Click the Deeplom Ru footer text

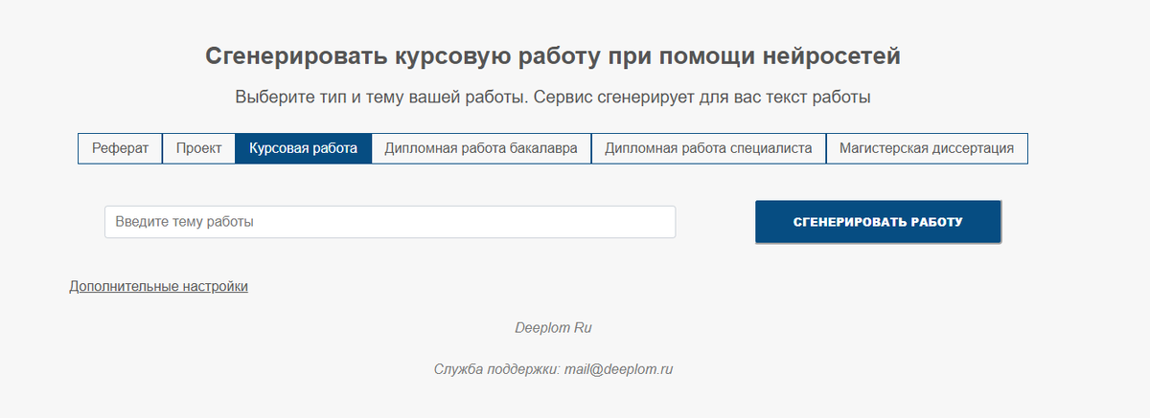pyautogui.click(x=553, y=327)
